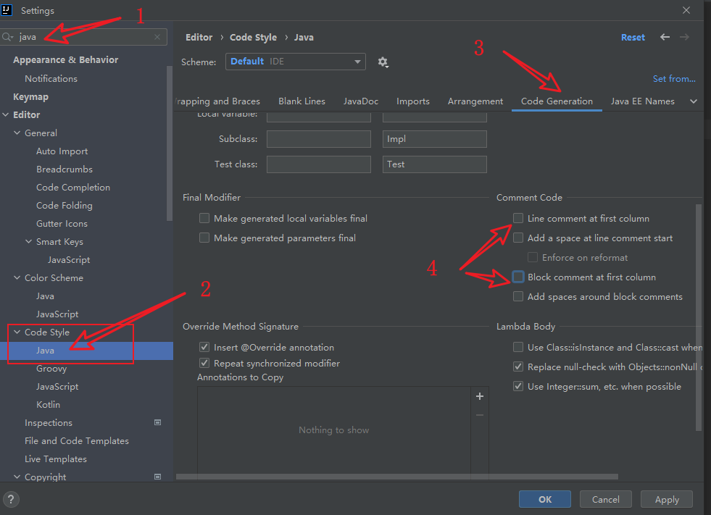
Task: Click the Test class suffix field containing Test
Action: click(434, 164)
